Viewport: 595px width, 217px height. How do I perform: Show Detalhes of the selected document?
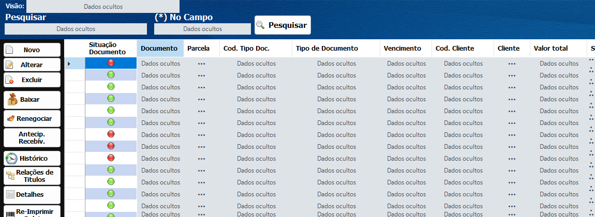tap(32, 195)
